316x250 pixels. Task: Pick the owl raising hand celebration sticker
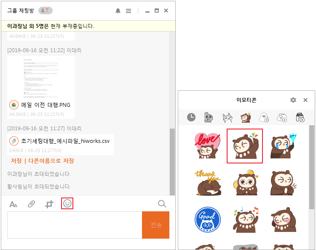point(245,146)
